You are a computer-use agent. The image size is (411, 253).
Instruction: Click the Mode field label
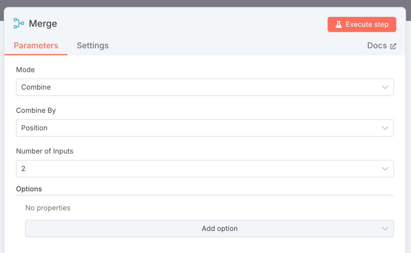[x=25, y=70]
